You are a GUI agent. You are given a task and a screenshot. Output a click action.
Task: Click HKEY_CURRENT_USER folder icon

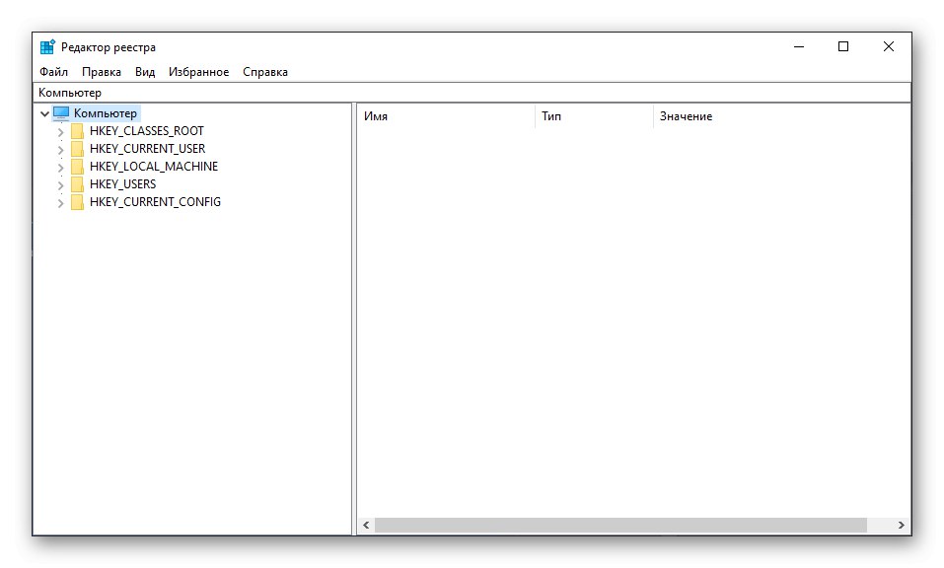click(77, 149)
